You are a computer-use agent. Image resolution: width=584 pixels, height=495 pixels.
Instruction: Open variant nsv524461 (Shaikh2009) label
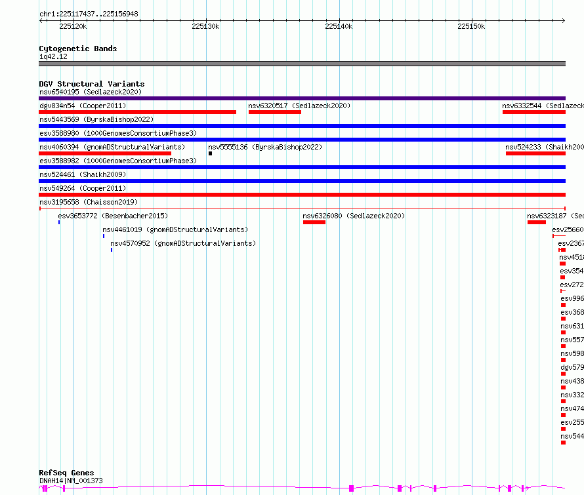pos(83,174)
